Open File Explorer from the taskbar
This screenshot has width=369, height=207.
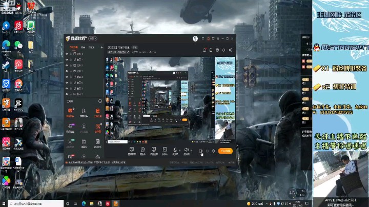point(92,203)
